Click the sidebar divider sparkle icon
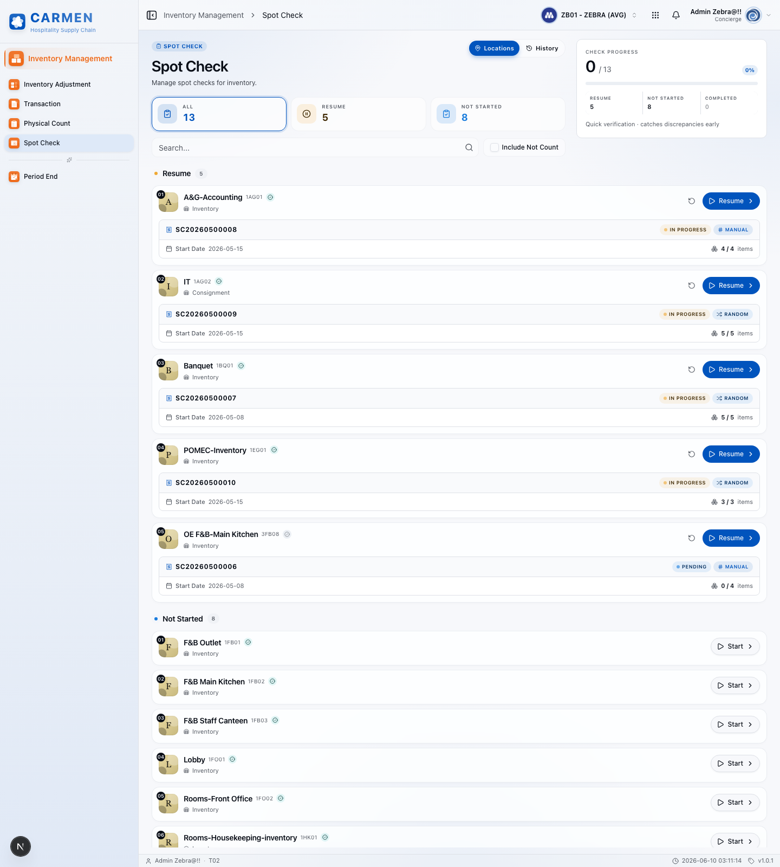780x867 pixels. [69, 160]
